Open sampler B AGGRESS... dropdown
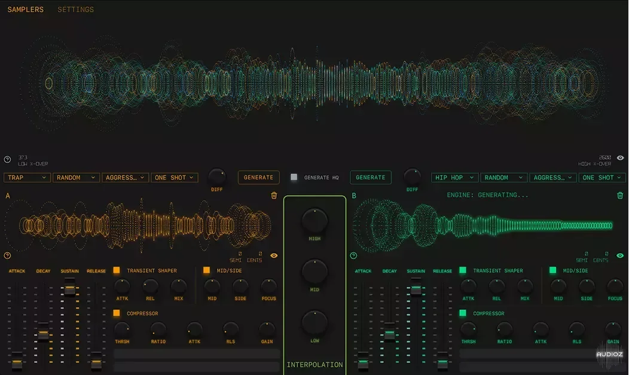 pos(553,177)
